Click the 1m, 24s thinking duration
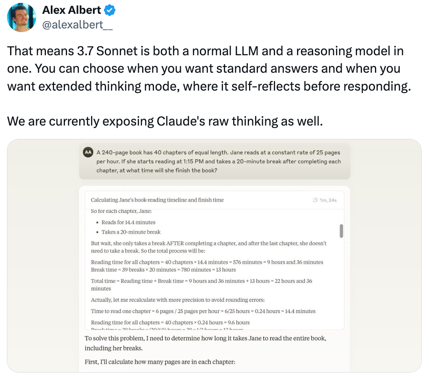This screenshot has height=377, width=429. 328,200
